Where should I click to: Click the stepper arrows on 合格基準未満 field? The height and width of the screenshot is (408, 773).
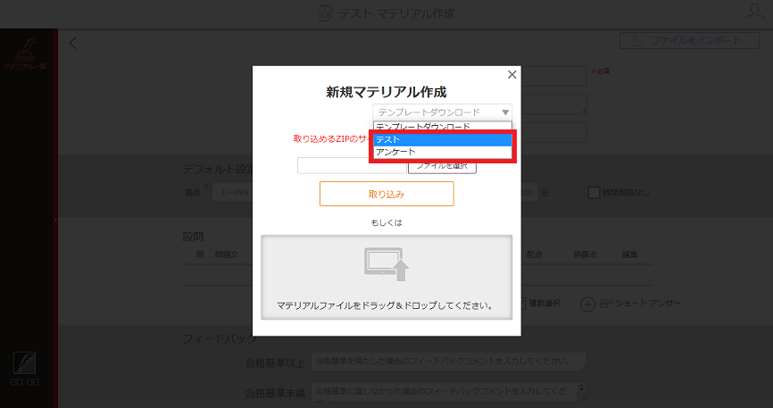581,392
